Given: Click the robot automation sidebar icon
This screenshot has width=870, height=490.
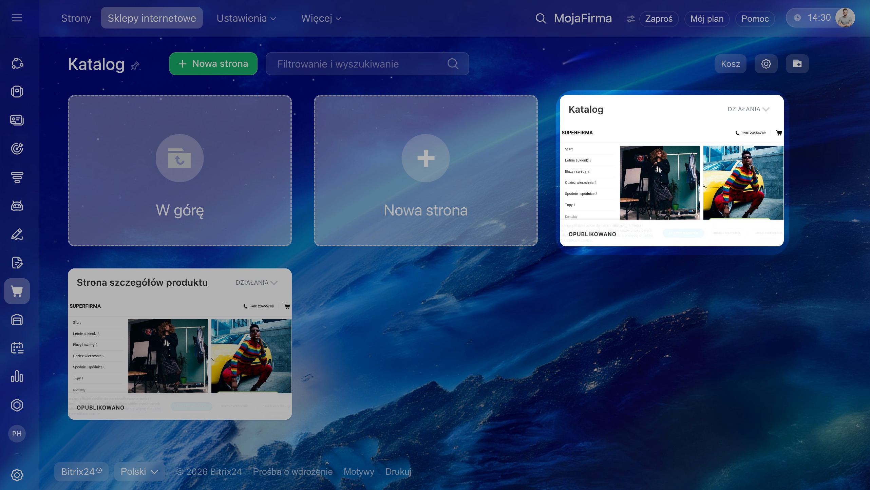Looking at the screenshot, I should 17,206.
